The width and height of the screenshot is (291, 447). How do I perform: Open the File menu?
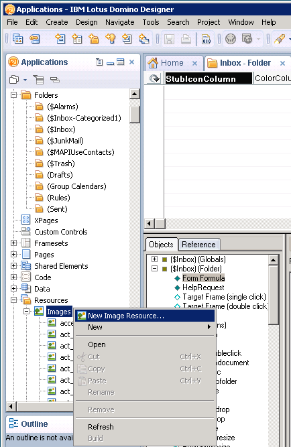[x=12, y=22]
